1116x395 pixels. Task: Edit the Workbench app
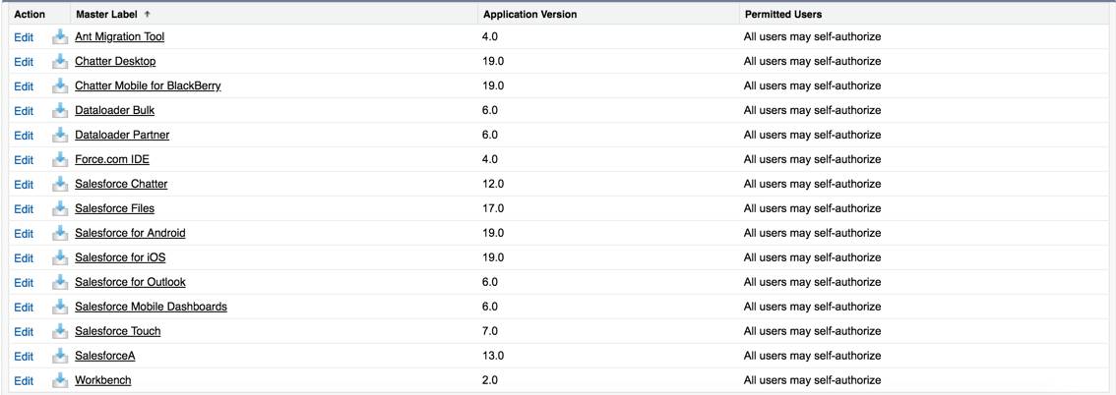[24, 381]
